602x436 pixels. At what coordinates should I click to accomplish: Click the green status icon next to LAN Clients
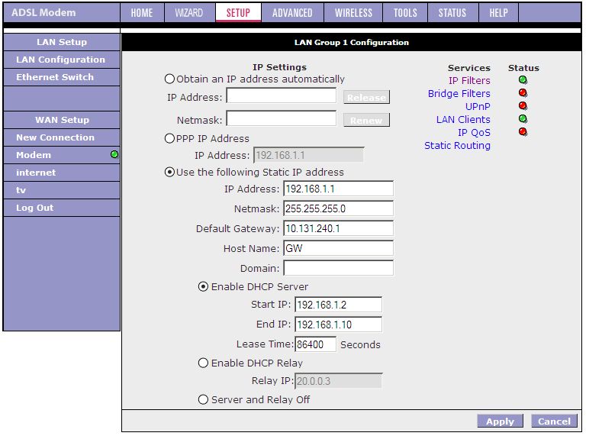pyautogui.click(x=523, y=119)
